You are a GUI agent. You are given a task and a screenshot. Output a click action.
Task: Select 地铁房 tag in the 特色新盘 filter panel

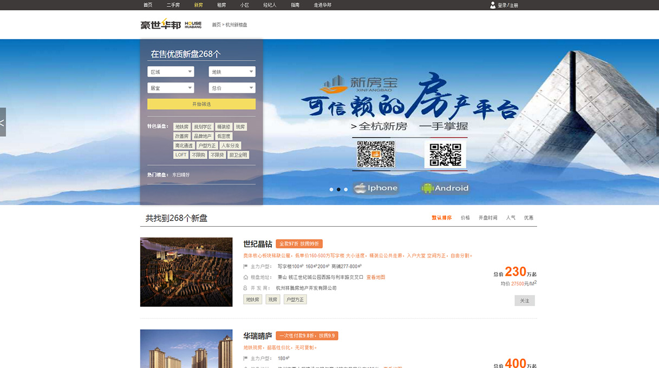point(182,127)
